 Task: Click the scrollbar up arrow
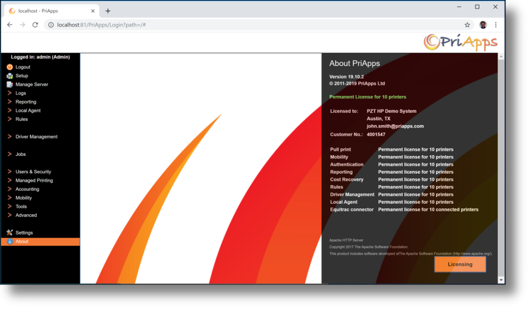[501, 56]
